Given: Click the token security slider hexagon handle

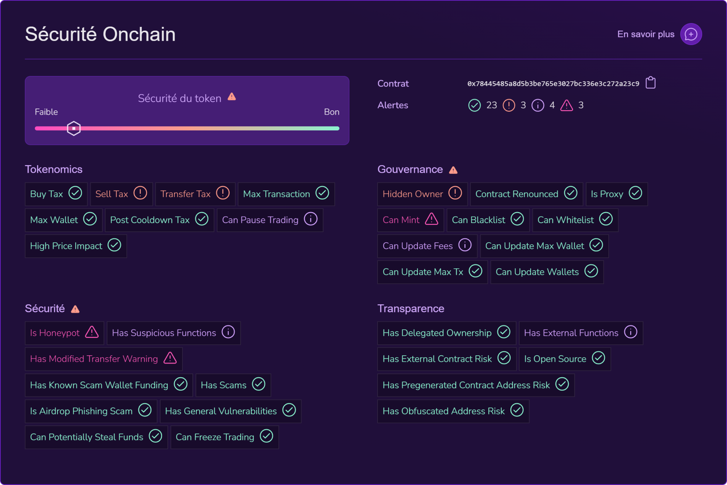Looking at the screenshot, I should click(x=74, y=129).
